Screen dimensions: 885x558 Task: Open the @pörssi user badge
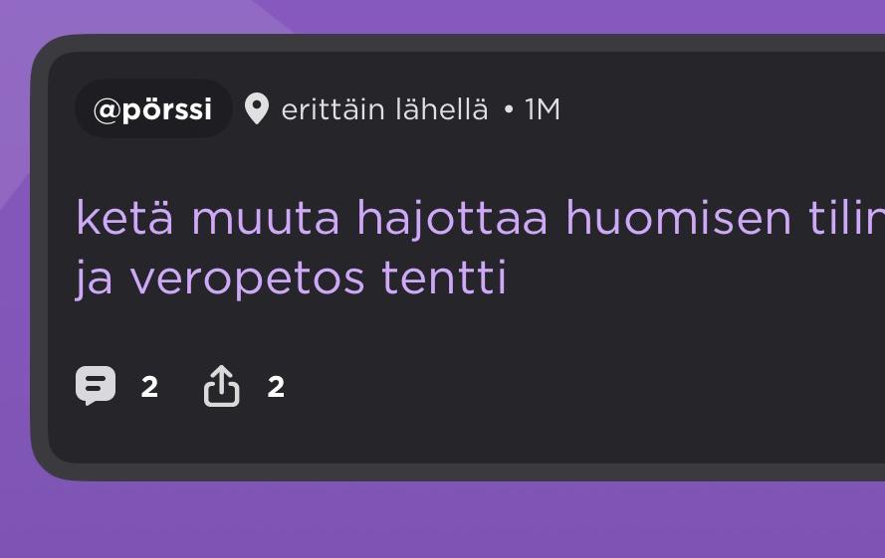[153, 109]
